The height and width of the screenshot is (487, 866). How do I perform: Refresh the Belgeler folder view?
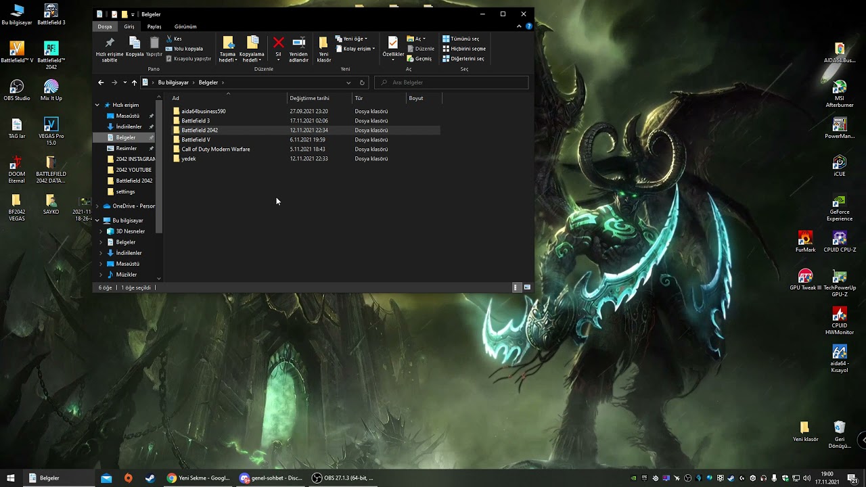tap(362, 83)
